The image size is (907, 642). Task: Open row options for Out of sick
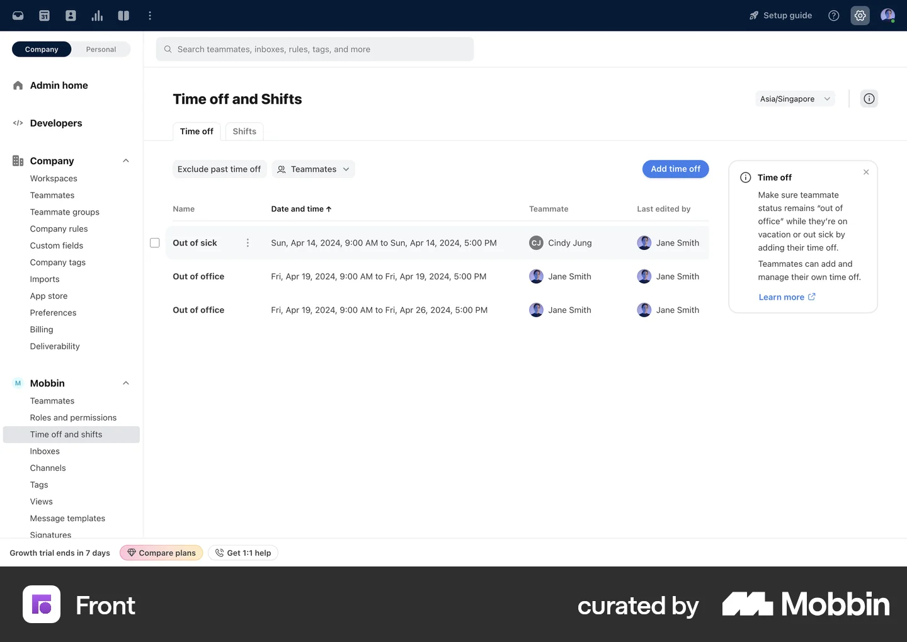248,243
